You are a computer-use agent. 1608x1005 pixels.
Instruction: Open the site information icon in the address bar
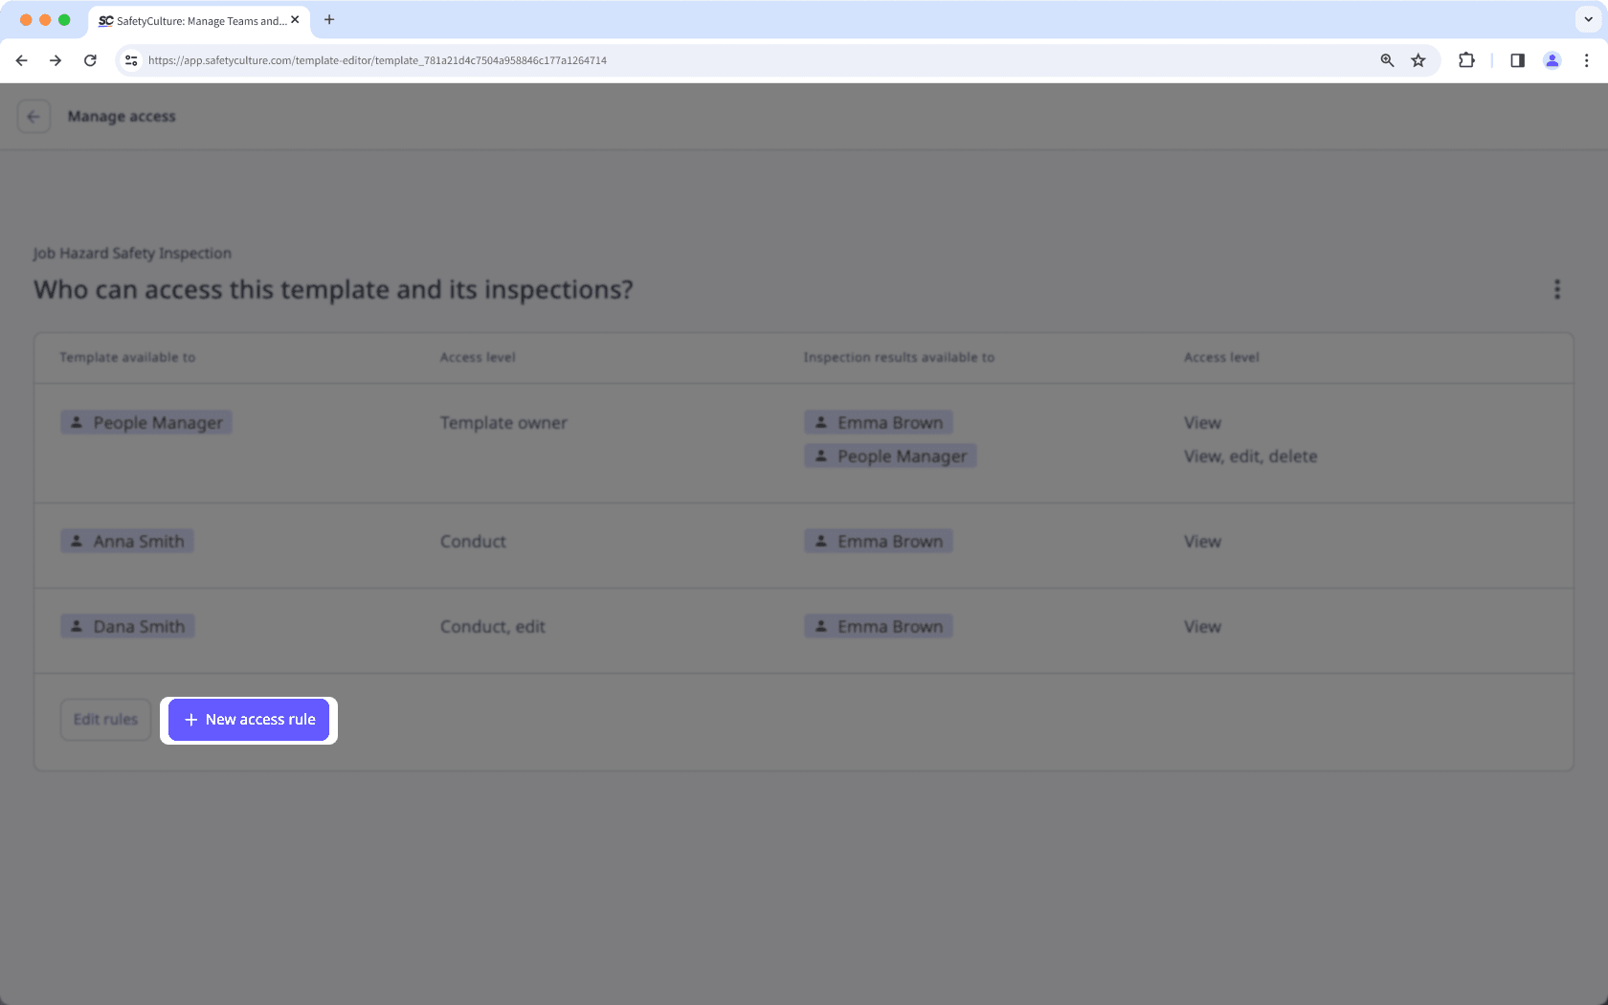(130, 59)
